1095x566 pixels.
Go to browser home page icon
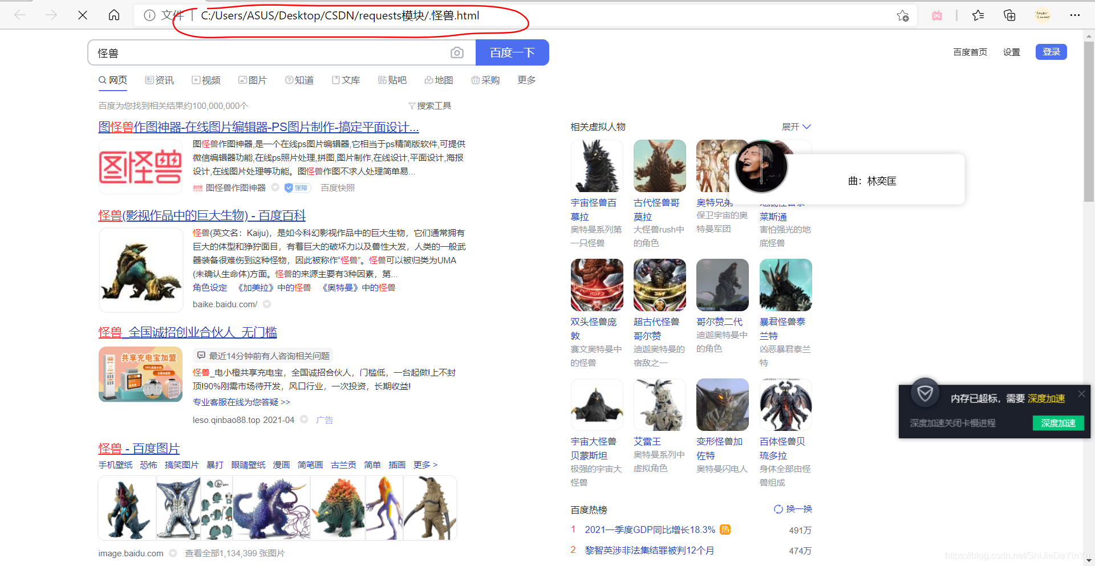(x=114, y=15)
